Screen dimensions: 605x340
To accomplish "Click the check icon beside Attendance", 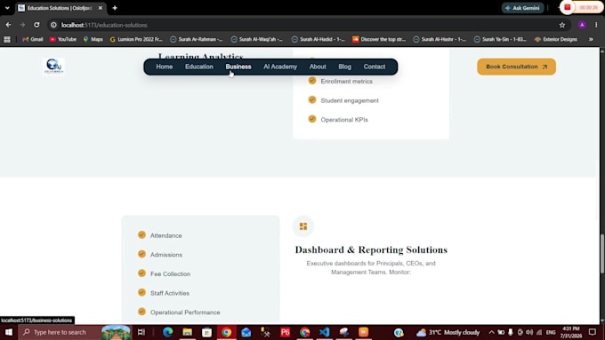I will point(141,234).
